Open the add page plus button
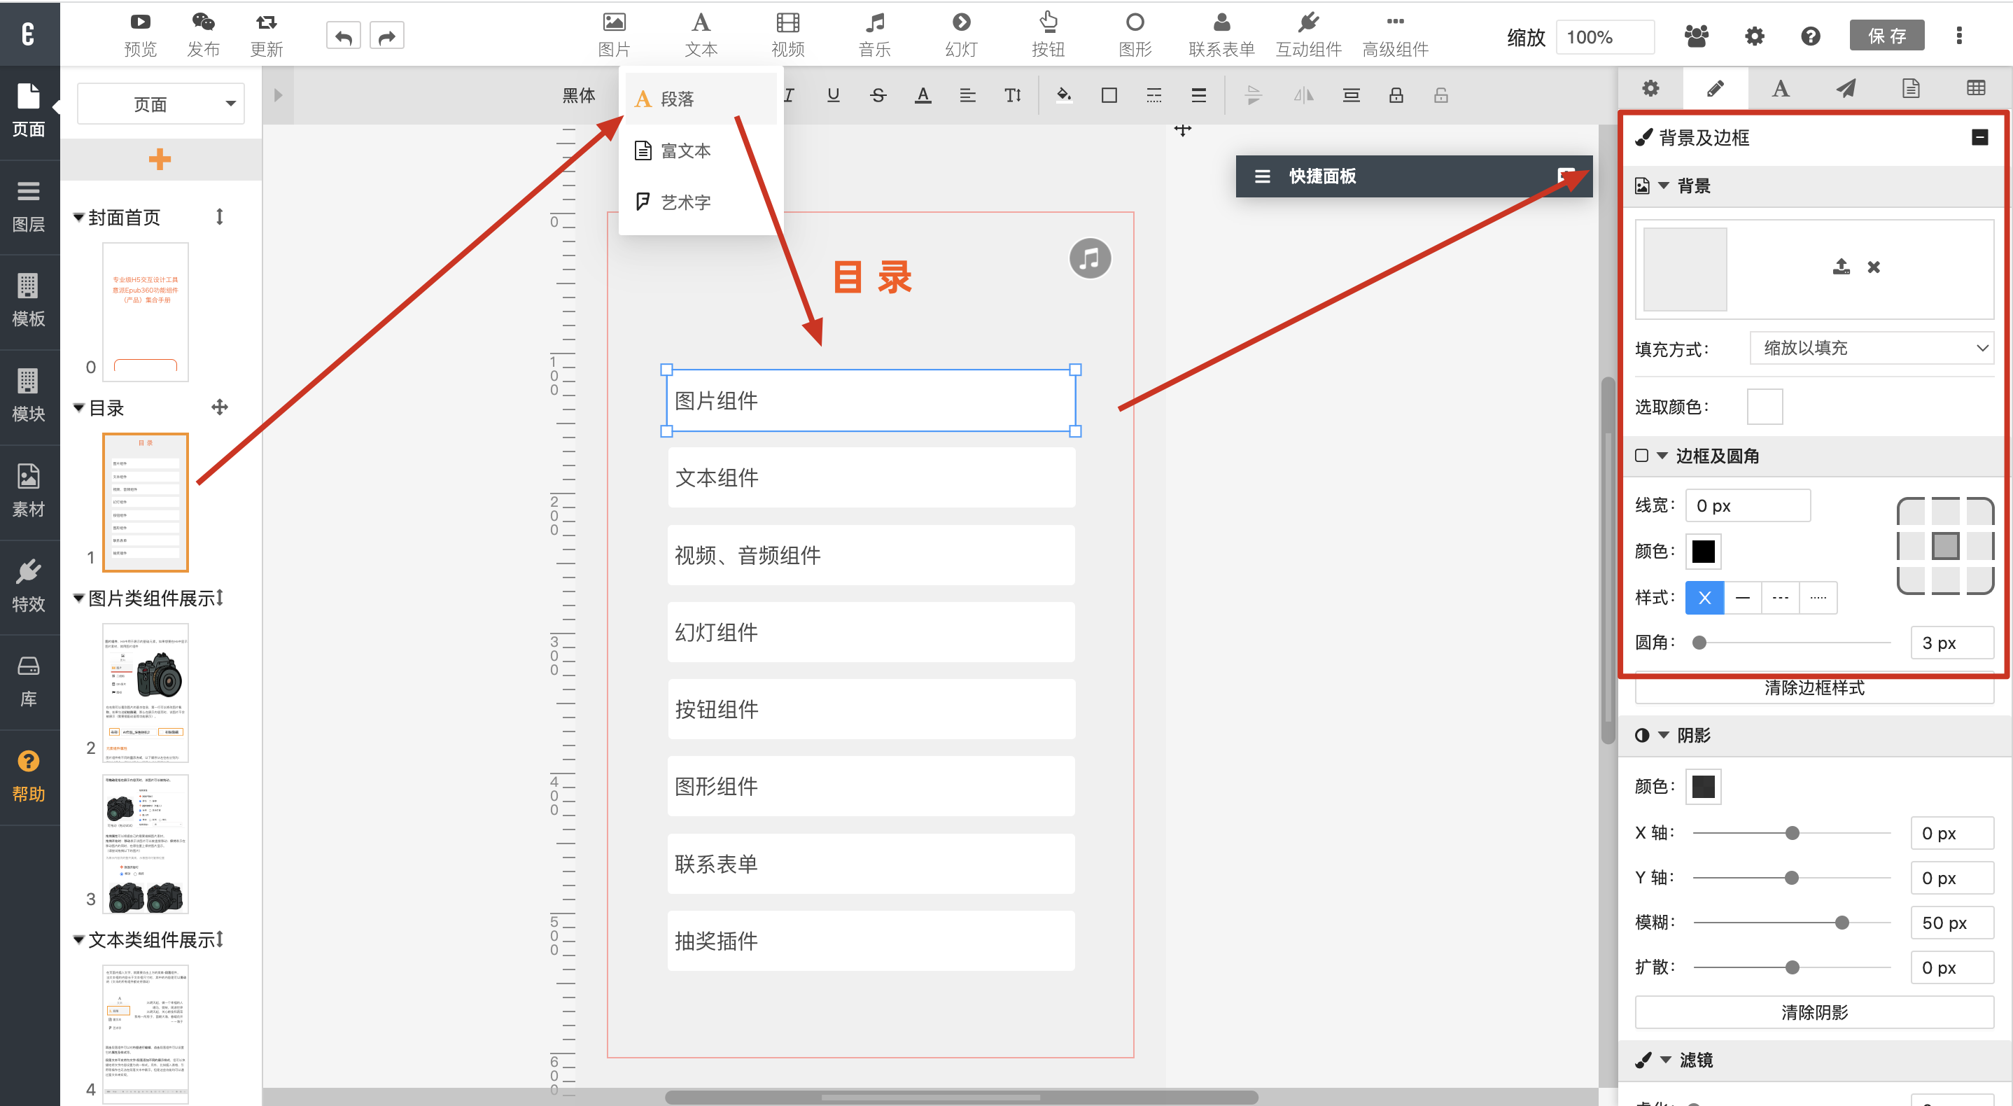Image resolution: width=2013 pixels, height=1106 pixels. coord(160,160)
